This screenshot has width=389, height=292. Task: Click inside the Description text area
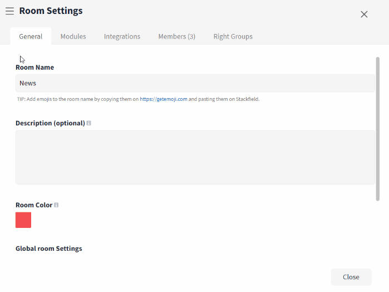pos(195,157)
